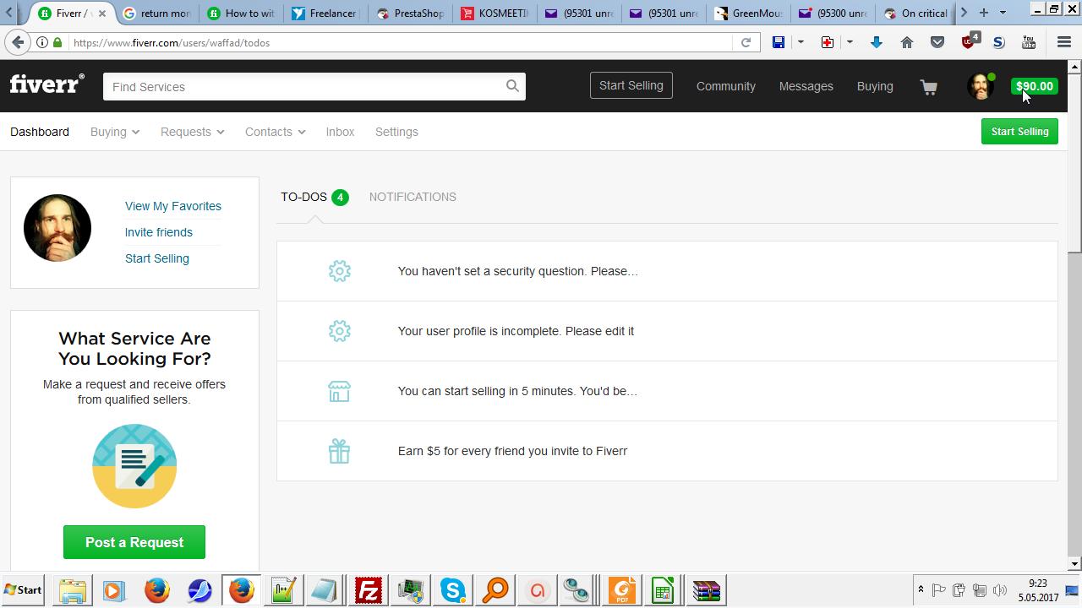Open the user avatar menu in the black header
1082x608 pixels.
(981, 86)
